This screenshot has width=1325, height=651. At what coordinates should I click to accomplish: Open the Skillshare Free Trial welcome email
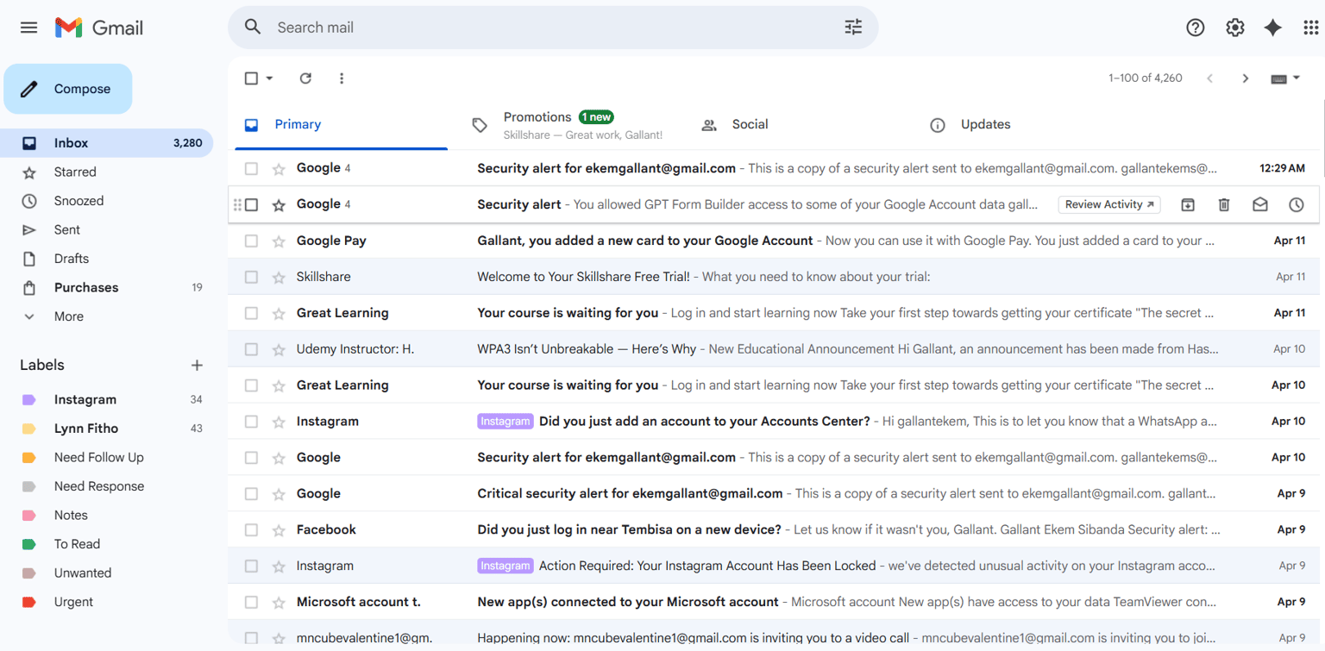[x=774, y=278]
